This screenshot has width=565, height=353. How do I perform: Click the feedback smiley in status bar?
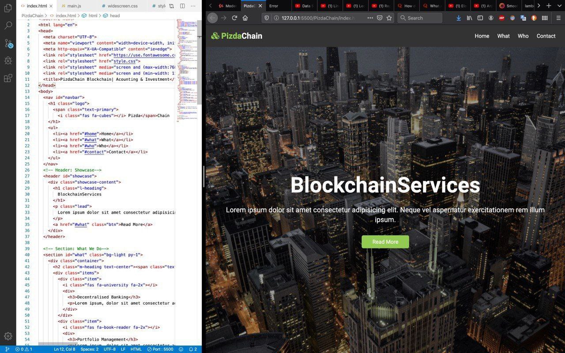click(x=181, y=349)
